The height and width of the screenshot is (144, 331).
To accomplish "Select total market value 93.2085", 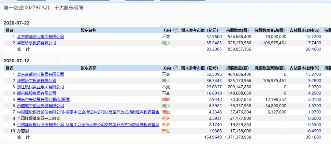I will click(x=214, y=49).
